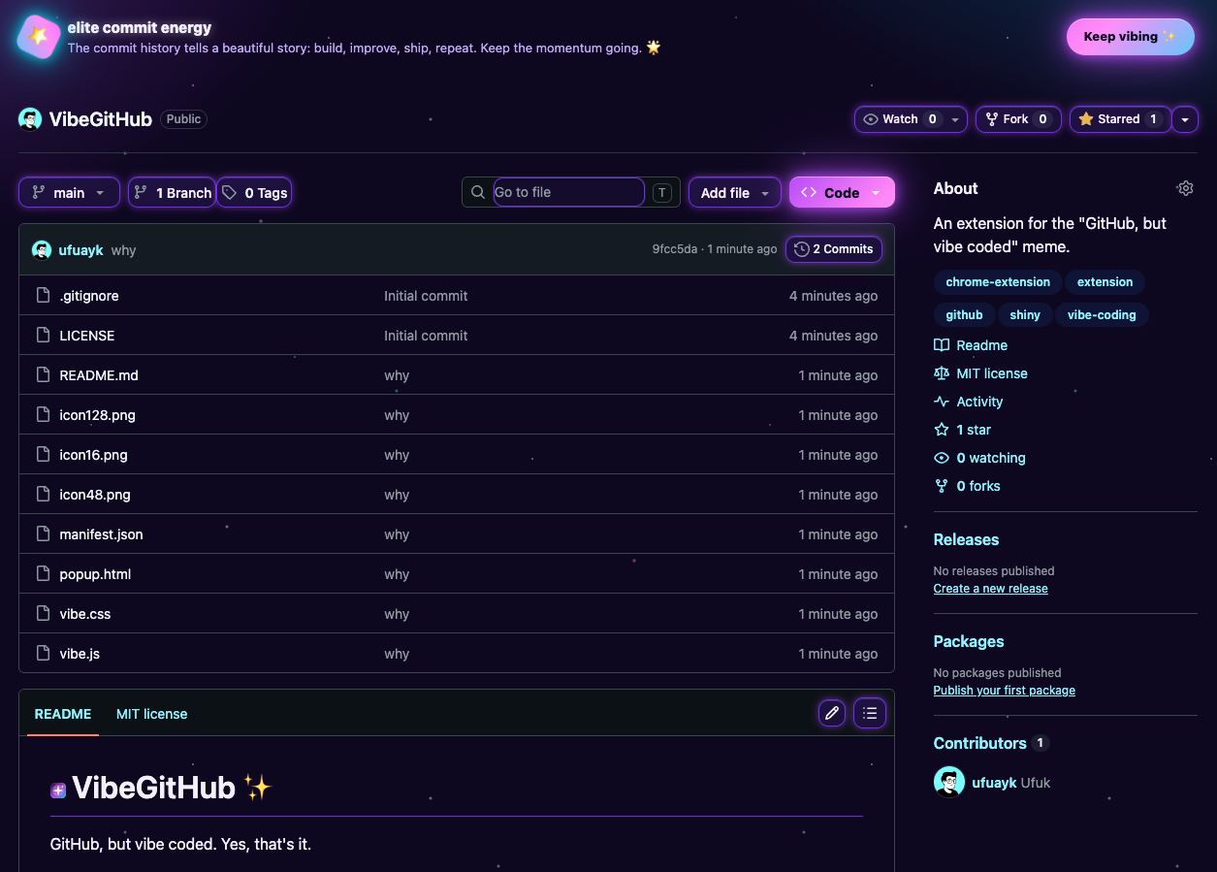1217x872 pixels.
Task: Click the gear icon next to About
Action: tap(1185, 188)
